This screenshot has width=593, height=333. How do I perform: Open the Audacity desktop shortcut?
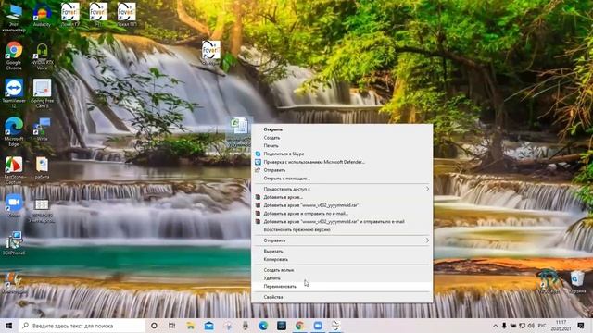pos(42,15)
